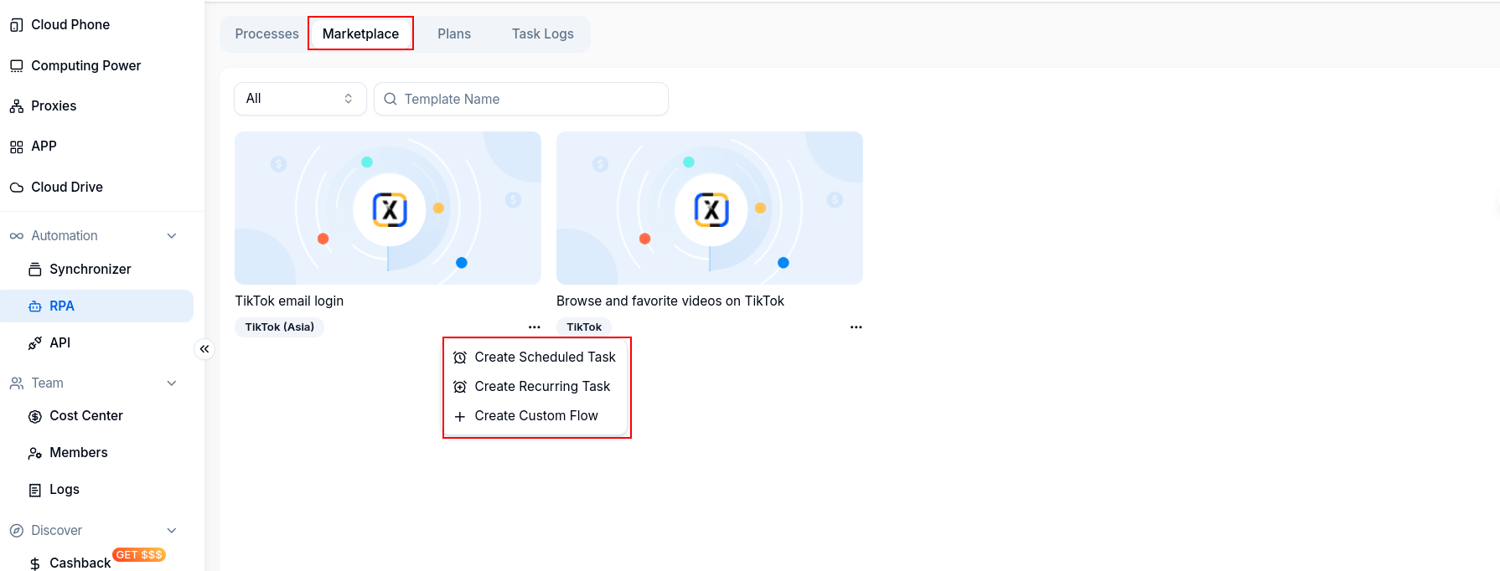Click the Browse and favorite videos on TikTok title
Image resolution: width=1500 pixels, height=571 pixels.
(x=670, y=301)
